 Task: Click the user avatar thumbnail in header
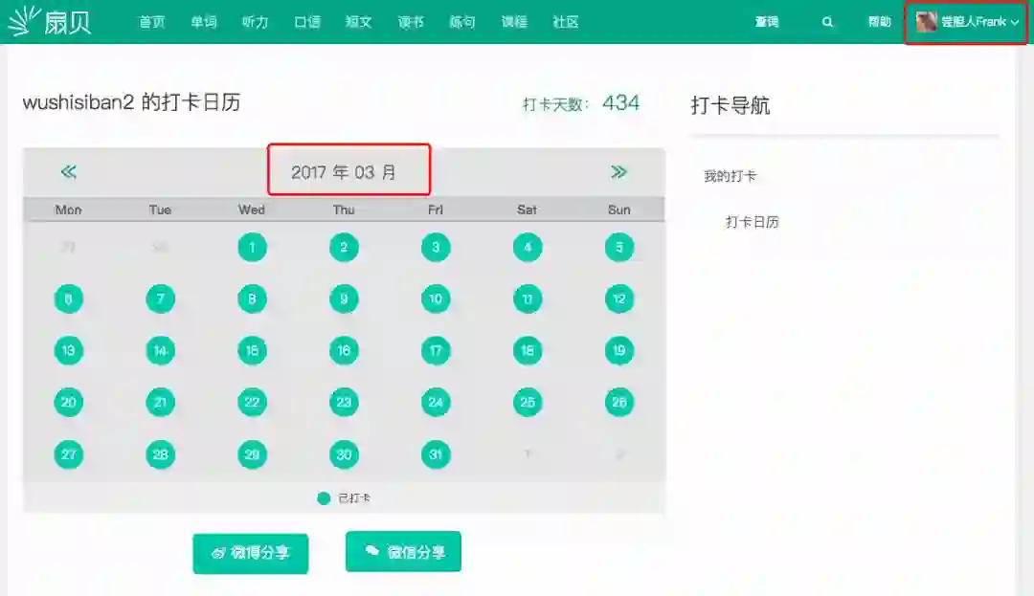pos(927,22)
